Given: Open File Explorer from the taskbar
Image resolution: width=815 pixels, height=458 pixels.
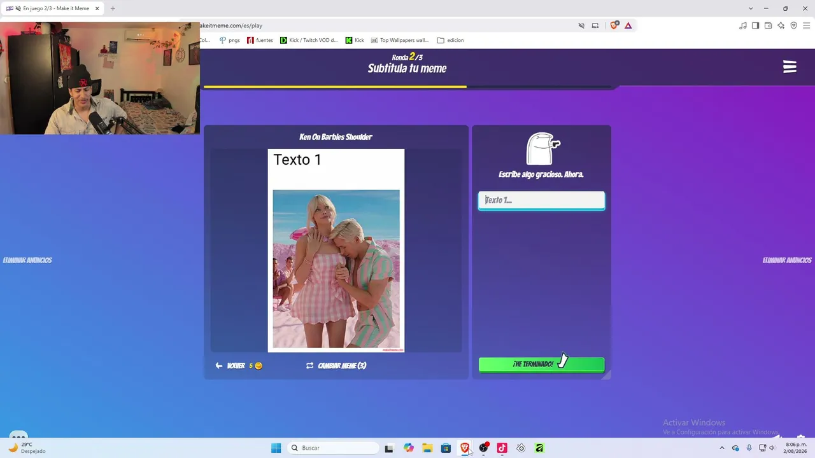Looking at the screenshot, I should click(427, 448).
